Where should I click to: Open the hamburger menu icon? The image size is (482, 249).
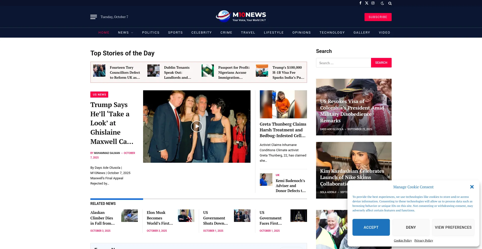pos(93,17)
